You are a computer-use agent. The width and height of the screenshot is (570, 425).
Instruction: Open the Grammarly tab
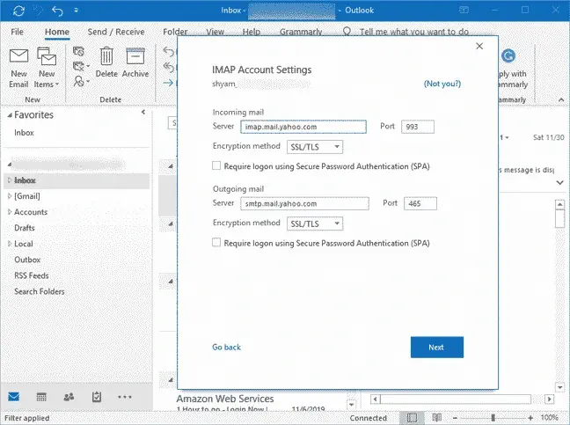(x=301, y=32)
